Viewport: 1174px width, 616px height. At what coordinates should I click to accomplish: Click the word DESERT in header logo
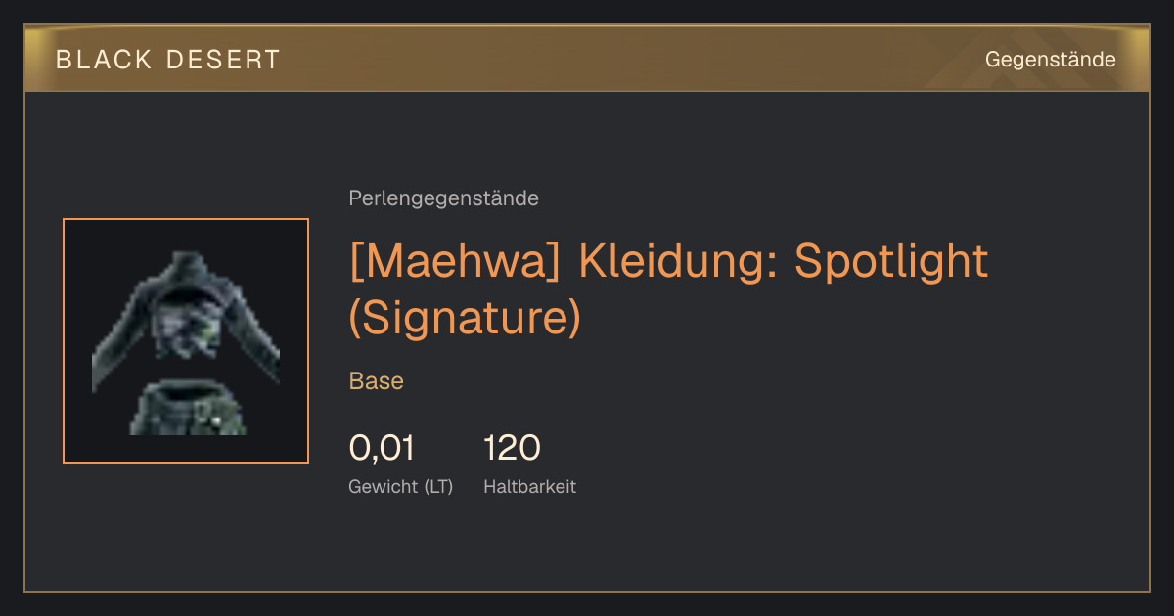click(x=224, y=60)
